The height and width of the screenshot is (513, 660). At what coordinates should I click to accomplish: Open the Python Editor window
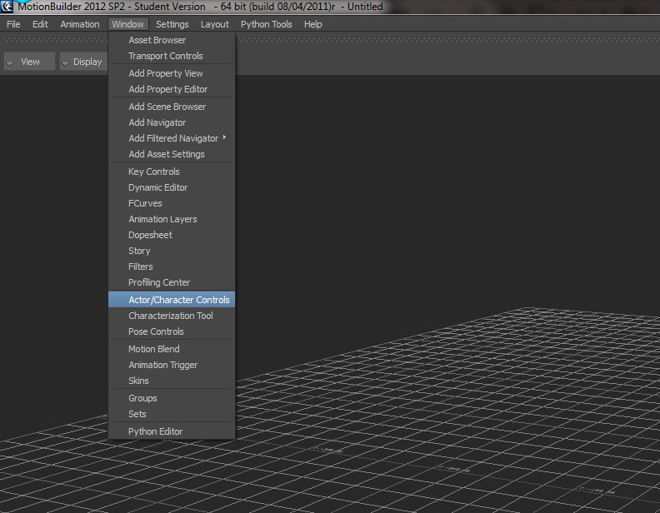(172, 431)
